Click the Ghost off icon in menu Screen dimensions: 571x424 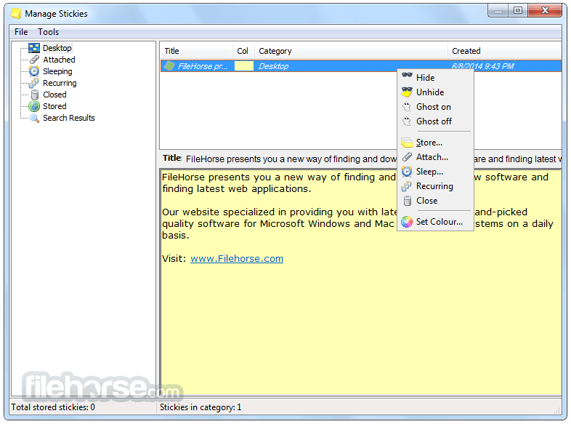click(x=407, y=121)
